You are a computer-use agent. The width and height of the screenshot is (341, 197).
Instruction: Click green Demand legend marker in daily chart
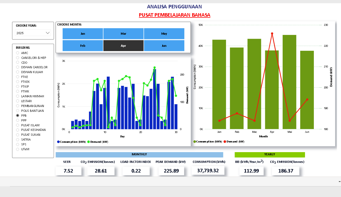[x=89, y=142]
